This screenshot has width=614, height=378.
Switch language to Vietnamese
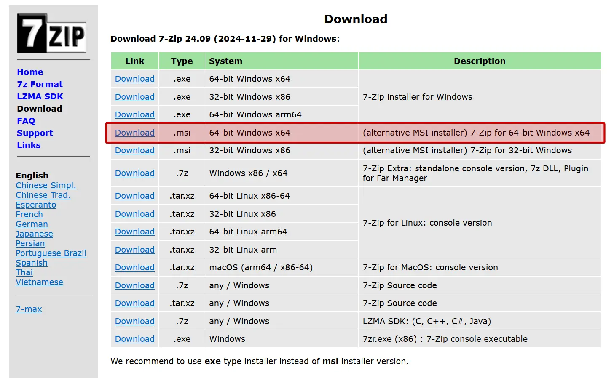pos(39,282)
